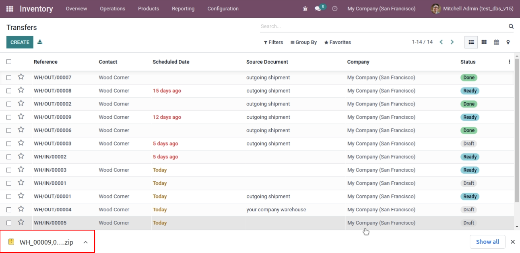The image size is (520, 253).
Task: Star the WH/IN/00002 transfer
Action: click(21, 156)
